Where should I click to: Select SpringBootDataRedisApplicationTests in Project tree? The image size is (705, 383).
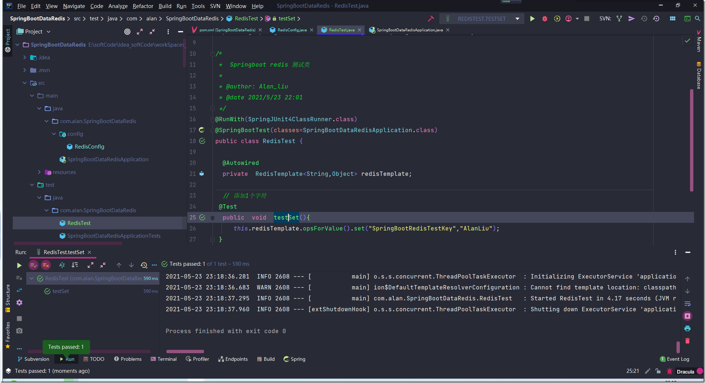(113, 236)
